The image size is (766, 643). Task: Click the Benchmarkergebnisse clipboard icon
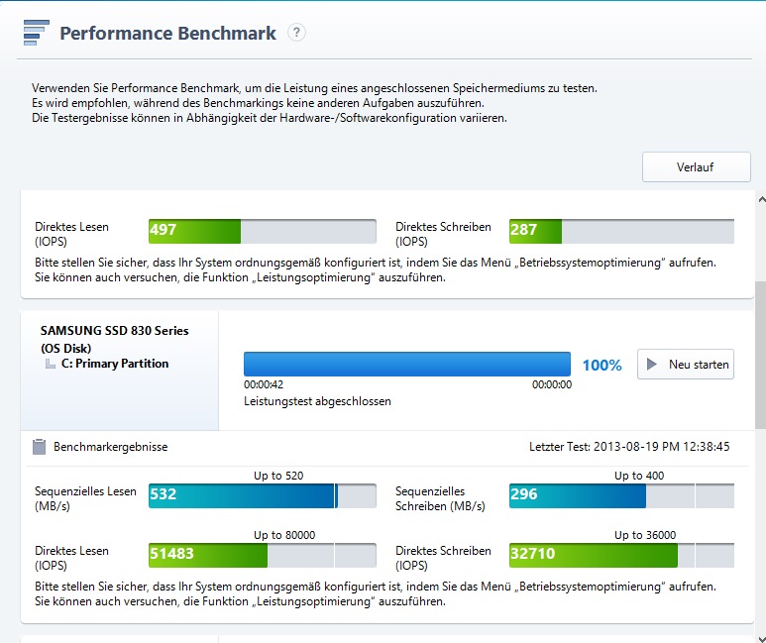[39, 447]
